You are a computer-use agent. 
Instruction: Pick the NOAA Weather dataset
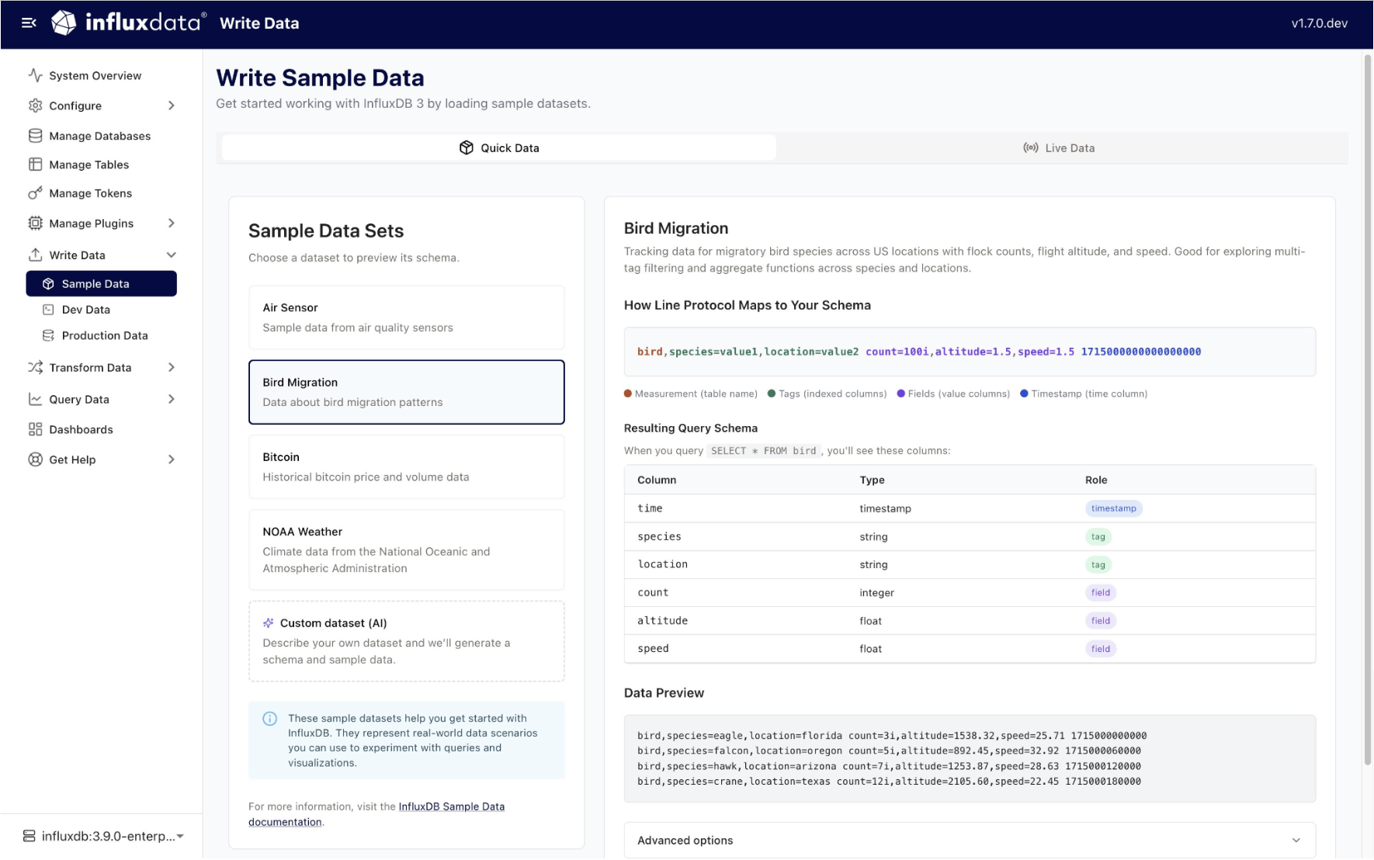(x=406, y=550)
